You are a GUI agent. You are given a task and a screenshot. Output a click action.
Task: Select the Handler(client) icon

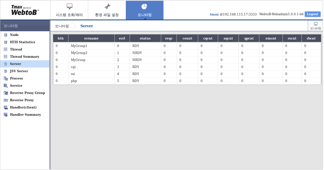click(x=5, y=107)
